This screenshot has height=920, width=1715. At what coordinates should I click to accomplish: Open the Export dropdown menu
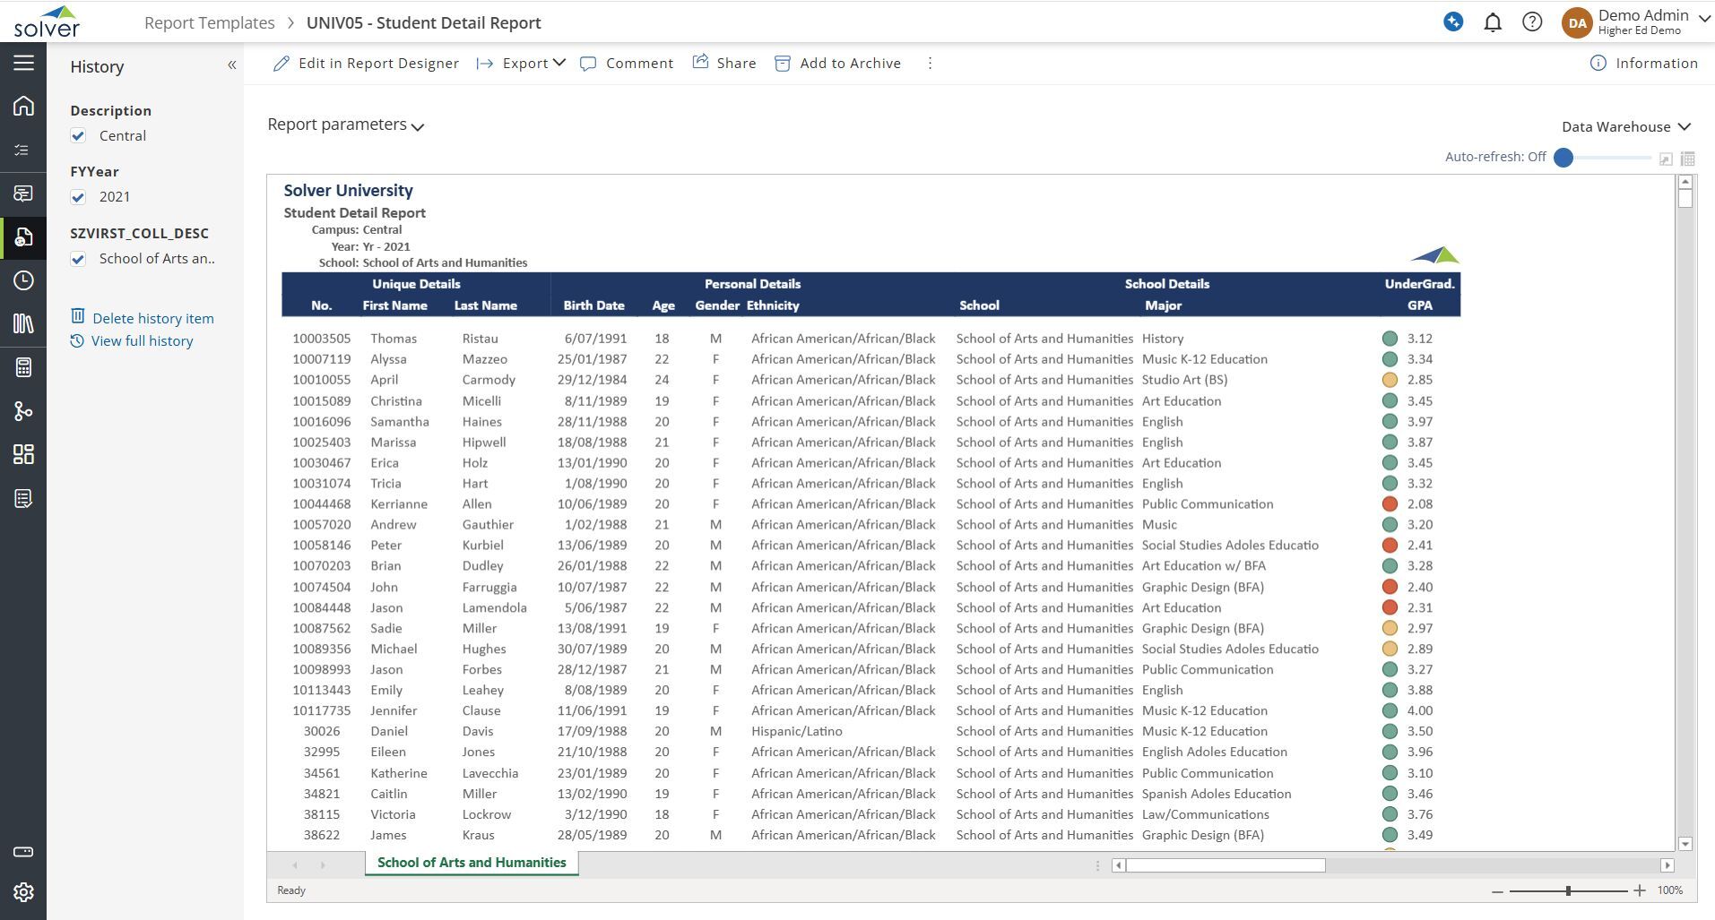pos(522,64)
